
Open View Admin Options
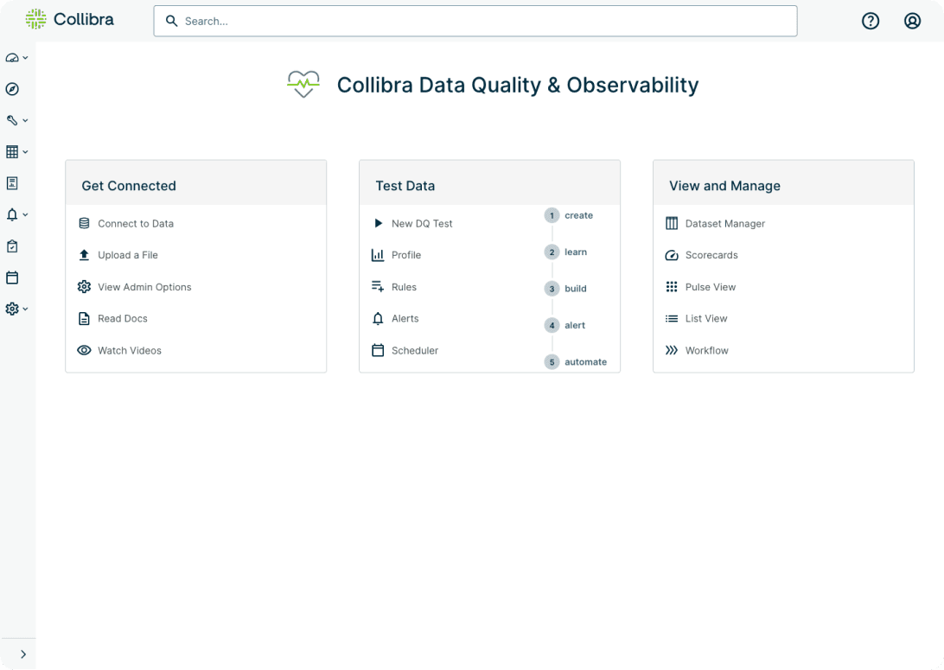click(144, 286)
